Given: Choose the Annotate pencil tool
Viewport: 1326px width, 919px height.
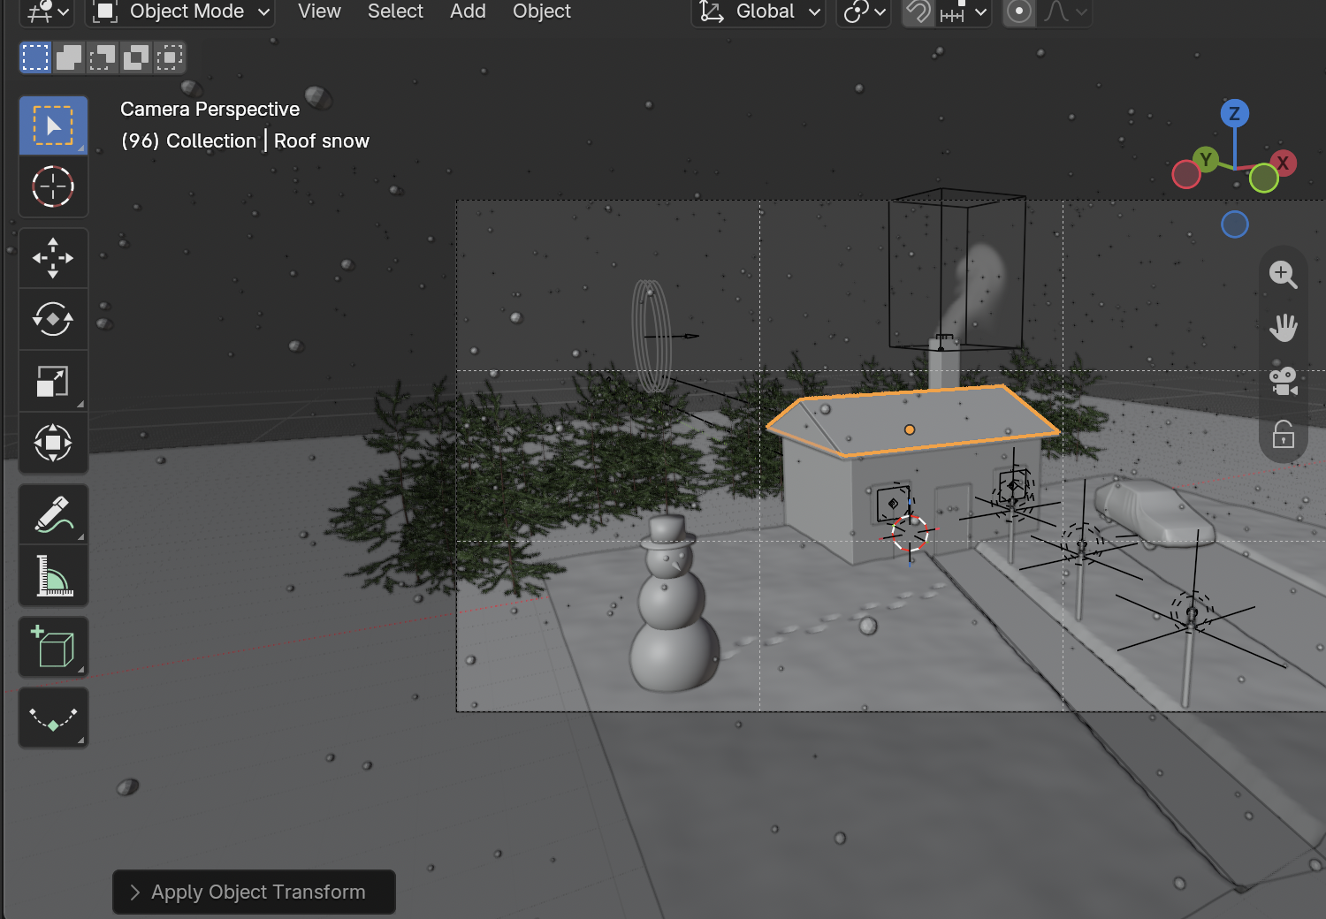Looking at the screenshot, I should (x=53, y=514).
